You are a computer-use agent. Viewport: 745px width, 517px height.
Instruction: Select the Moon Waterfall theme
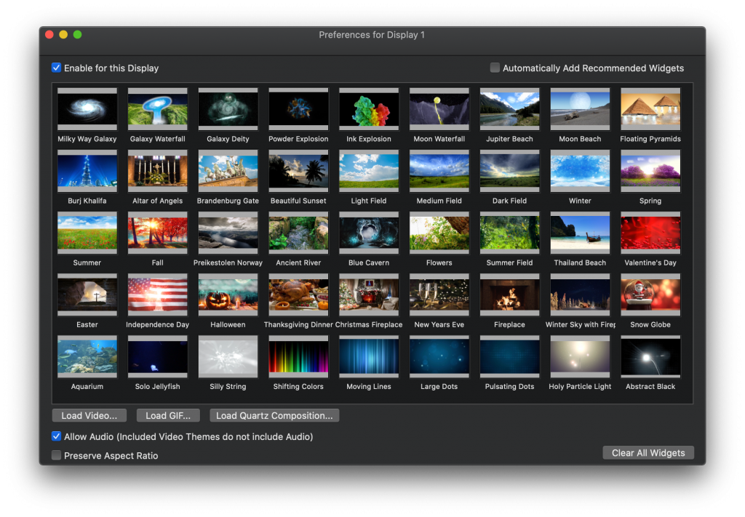tap(439, 109)
